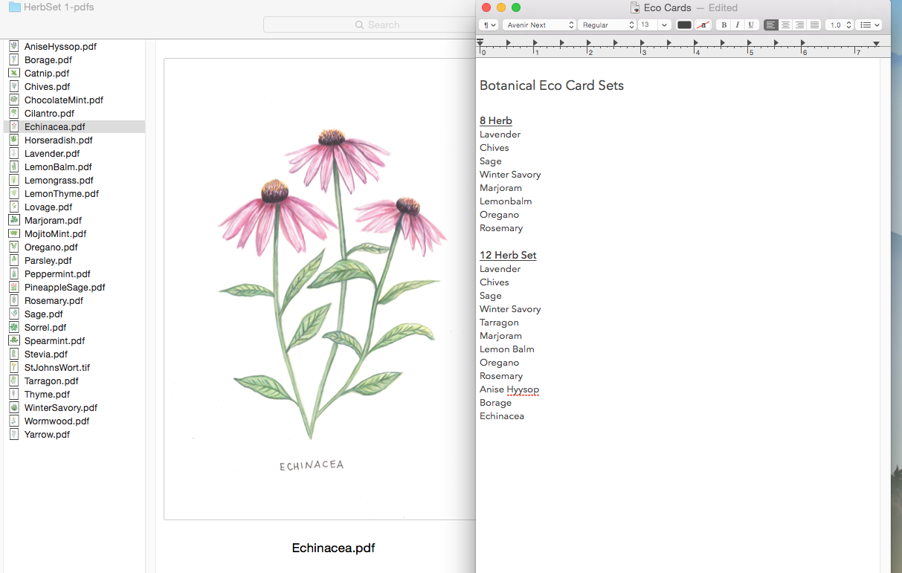Viewport: 902px width, 573px height.
Task: Select Borage.pdf file icon
Action: coord(14,59)
